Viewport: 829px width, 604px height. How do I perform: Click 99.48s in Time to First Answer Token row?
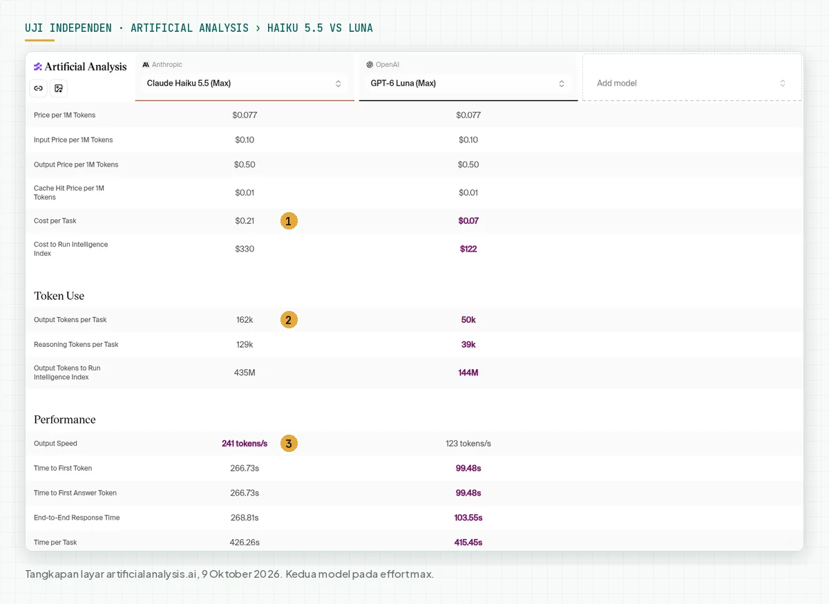tap(468, 493)
